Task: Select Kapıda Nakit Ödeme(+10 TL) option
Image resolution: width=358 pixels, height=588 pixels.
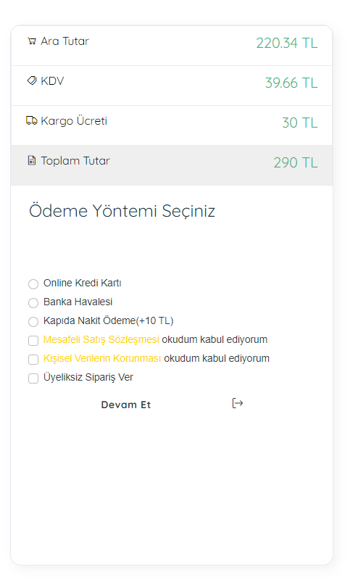Action: [x=33, y=321]
